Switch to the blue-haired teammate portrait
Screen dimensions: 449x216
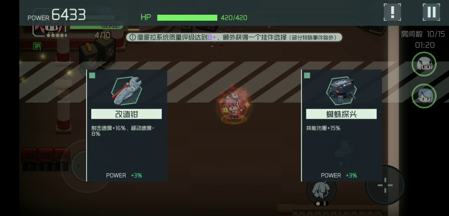coord(424,96)
